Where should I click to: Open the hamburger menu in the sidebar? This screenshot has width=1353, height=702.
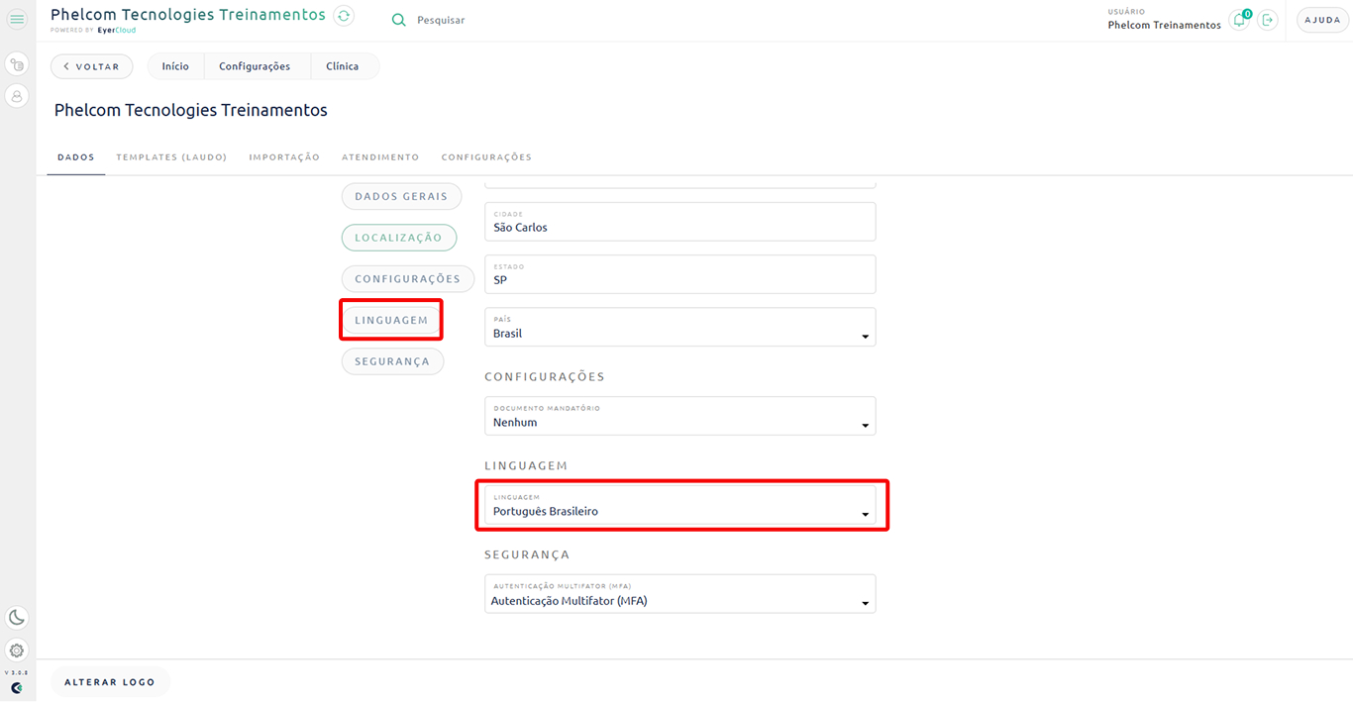(x=16, y=19)
